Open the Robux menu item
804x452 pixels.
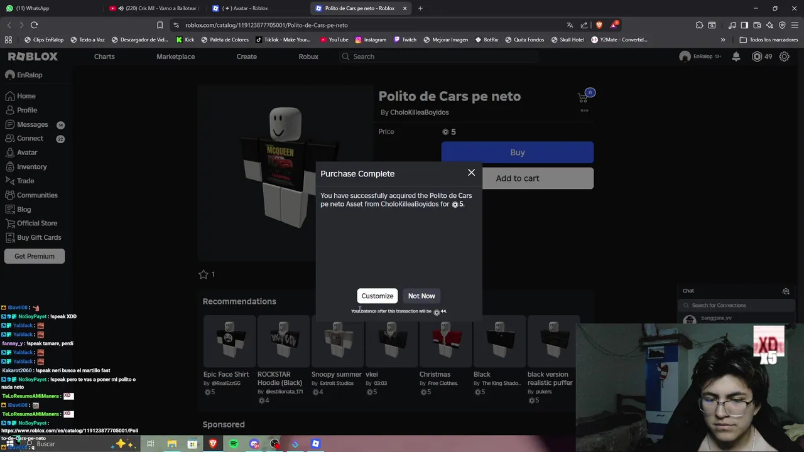pos(308,56)
